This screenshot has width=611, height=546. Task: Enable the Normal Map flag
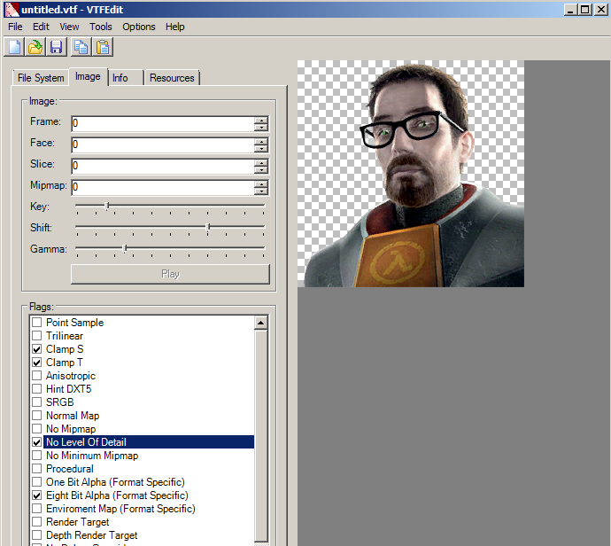point(37,416)
